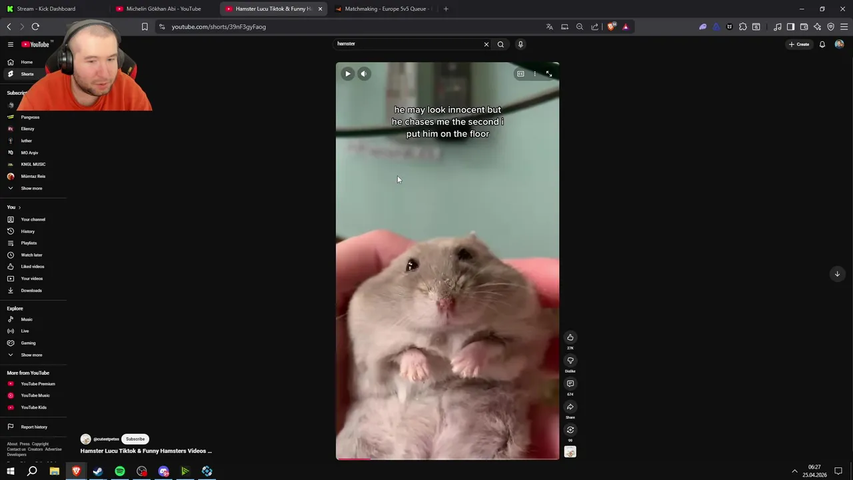Open YouTube notifications bell
This screenshot has height=480, width=853.
[x=822, y=45]
